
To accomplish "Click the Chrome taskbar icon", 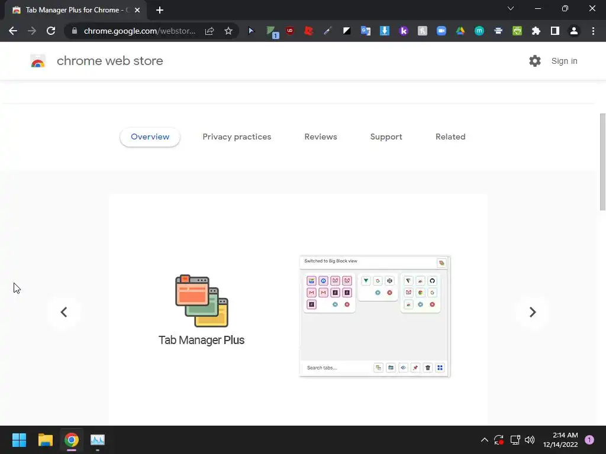I will pos(72,440).
